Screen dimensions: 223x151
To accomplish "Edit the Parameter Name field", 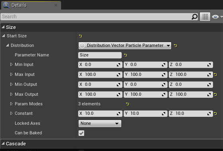I will 100,55.
